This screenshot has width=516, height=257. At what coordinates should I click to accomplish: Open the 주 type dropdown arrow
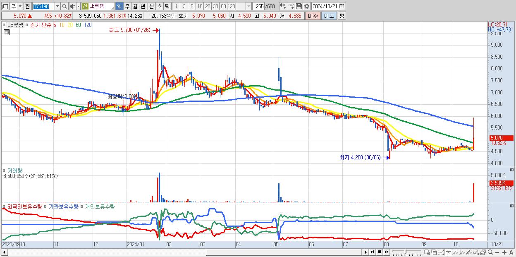click(x=20, y=6)
